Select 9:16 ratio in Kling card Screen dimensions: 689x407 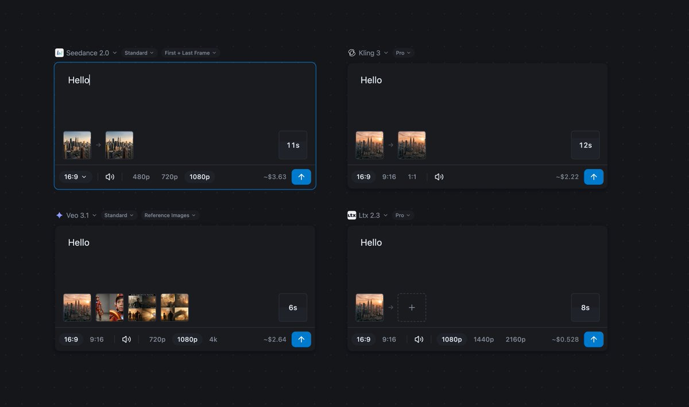tap(389, 177)
